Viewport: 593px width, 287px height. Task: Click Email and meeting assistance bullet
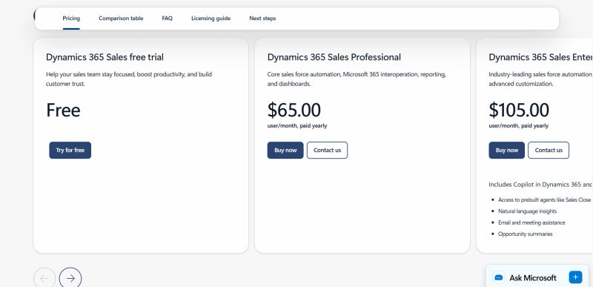pyautogui.click(x=531, y=222)
